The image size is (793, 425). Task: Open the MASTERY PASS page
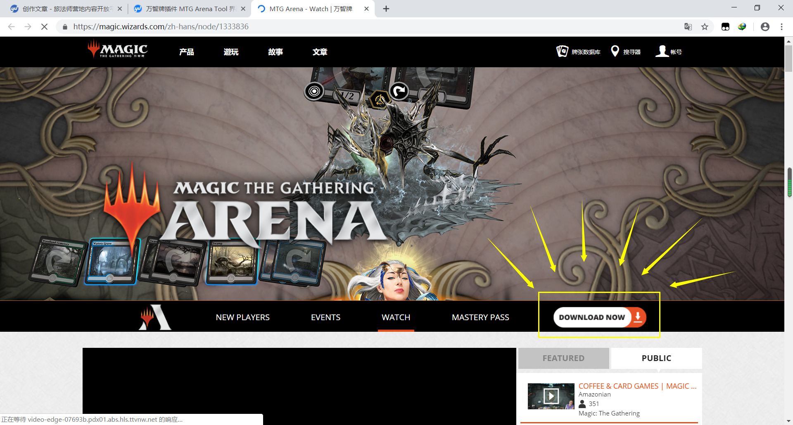(480, 317)
